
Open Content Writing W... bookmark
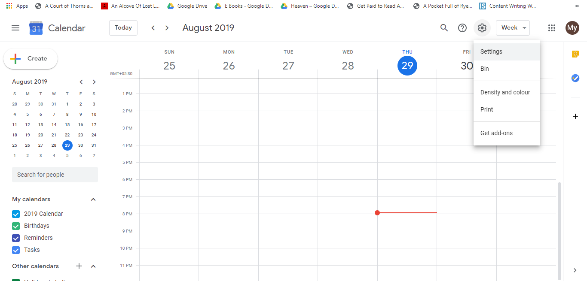click(x=508, y=6)
